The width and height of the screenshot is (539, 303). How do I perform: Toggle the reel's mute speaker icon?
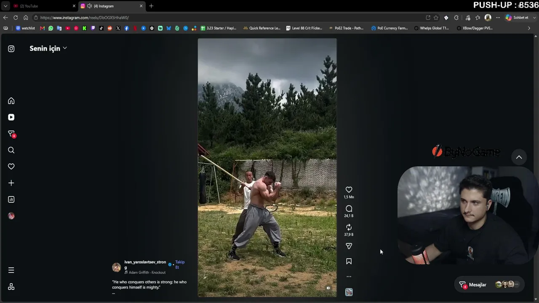click(328, 288)
